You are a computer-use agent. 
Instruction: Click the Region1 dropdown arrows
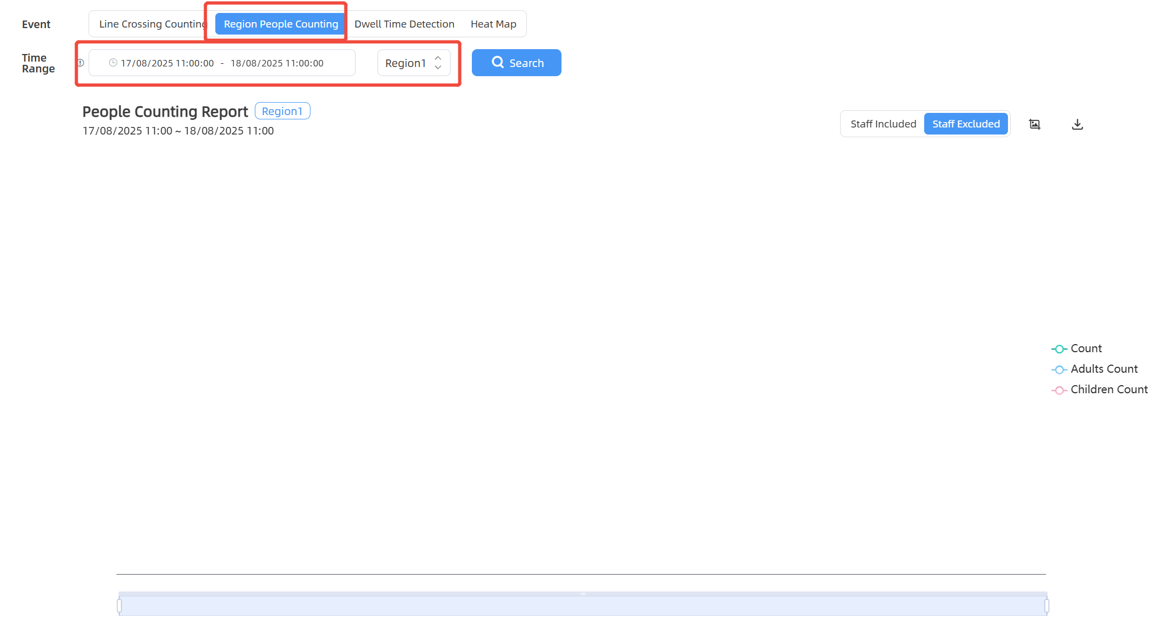click(438, 63)
